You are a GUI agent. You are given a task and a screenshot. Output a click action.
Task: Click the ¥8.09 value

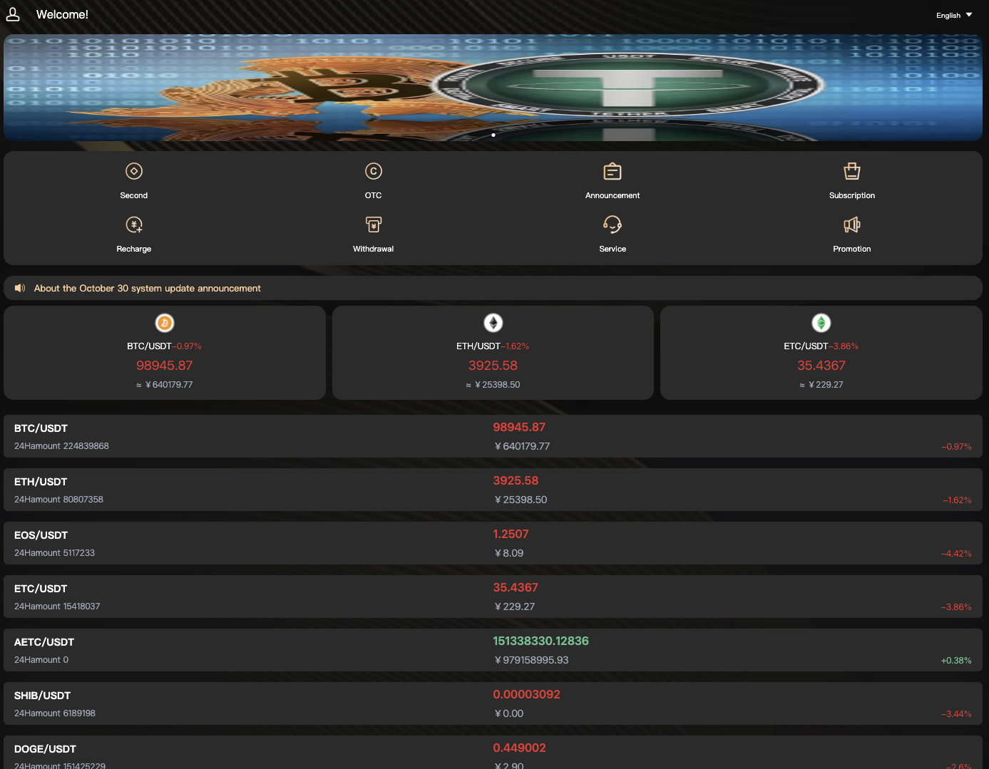[509, 553]
